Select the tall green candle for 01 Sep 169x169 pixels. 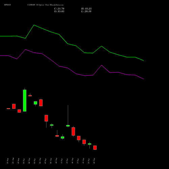(25, 100)
